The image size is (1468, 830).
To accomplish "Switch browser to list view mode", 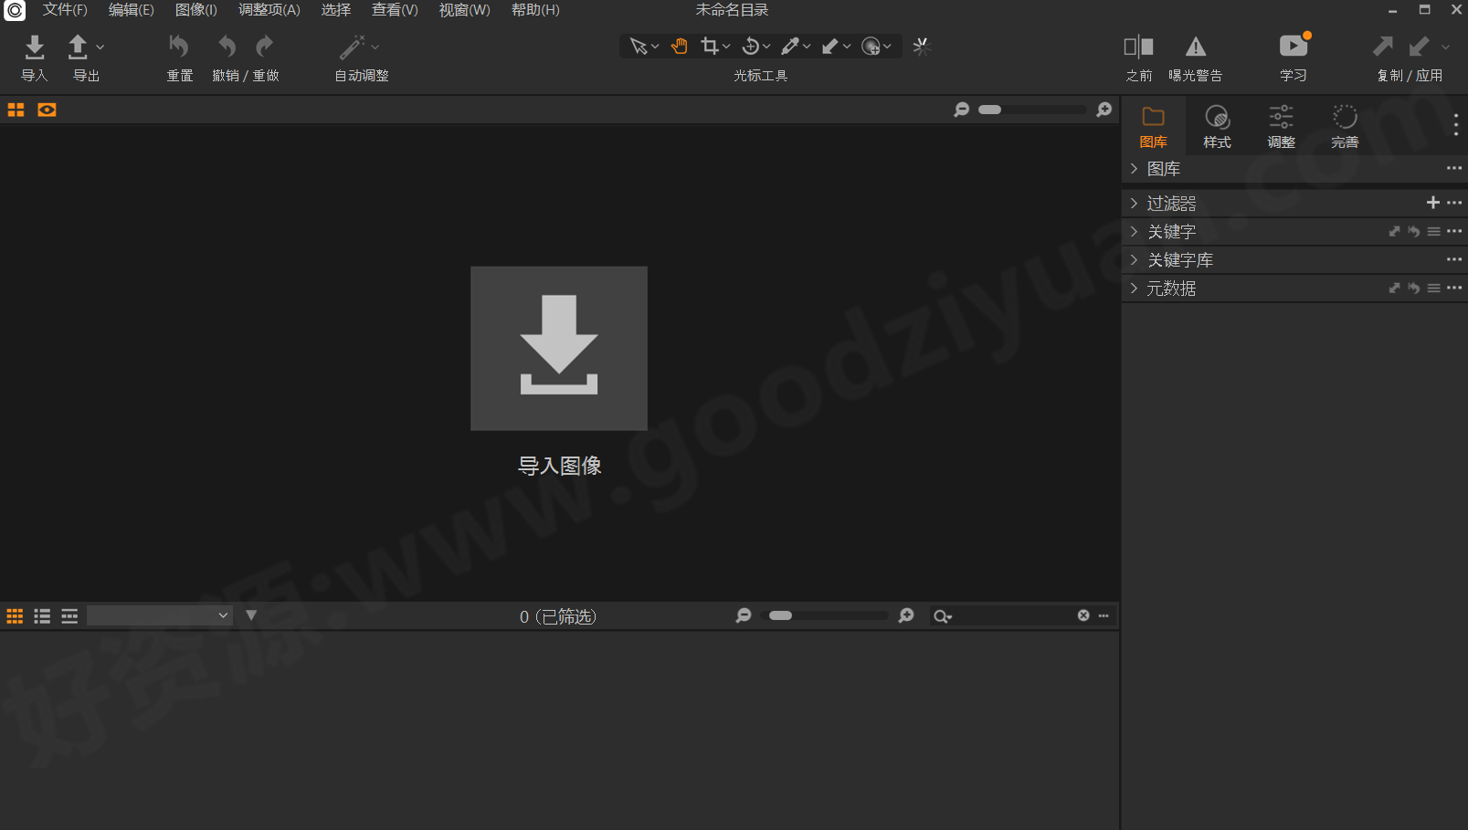I will 42,615.
